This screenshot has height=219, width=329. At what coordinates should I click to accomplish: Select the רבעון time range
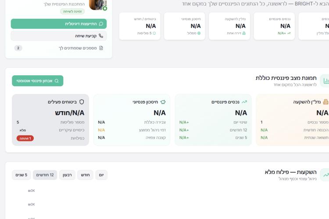[x=67, y=175]
